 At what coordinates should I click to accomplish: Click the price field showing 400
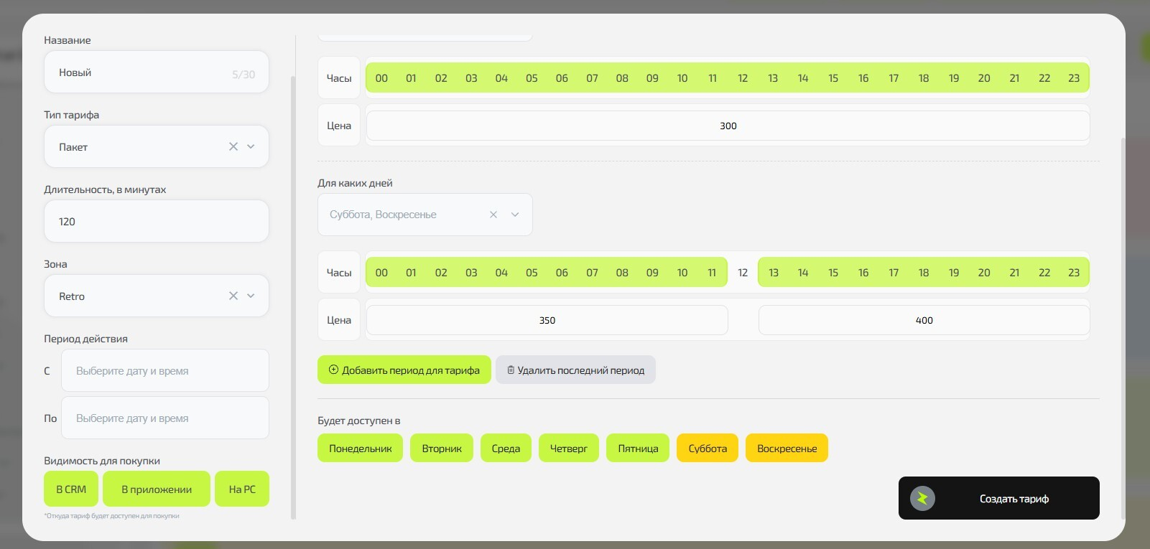(x=924, y=321)
